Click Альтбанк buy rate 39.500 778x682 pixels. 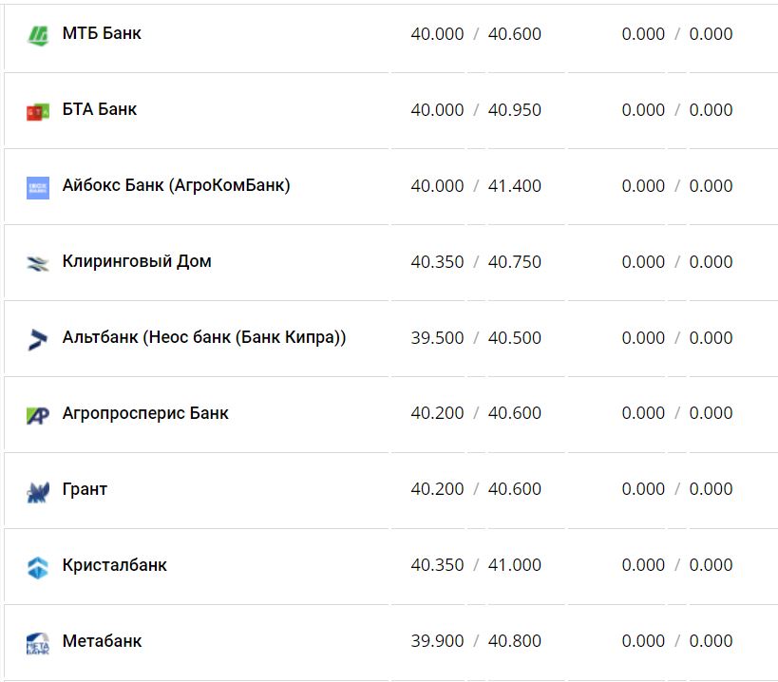(437, 338)
